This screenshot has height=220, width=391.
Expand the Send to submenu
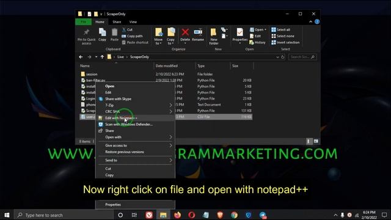[170, 160]
